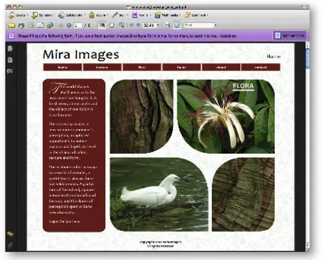Choose the Hand tool
The image size is (323, 260).
tap(111, 25)
